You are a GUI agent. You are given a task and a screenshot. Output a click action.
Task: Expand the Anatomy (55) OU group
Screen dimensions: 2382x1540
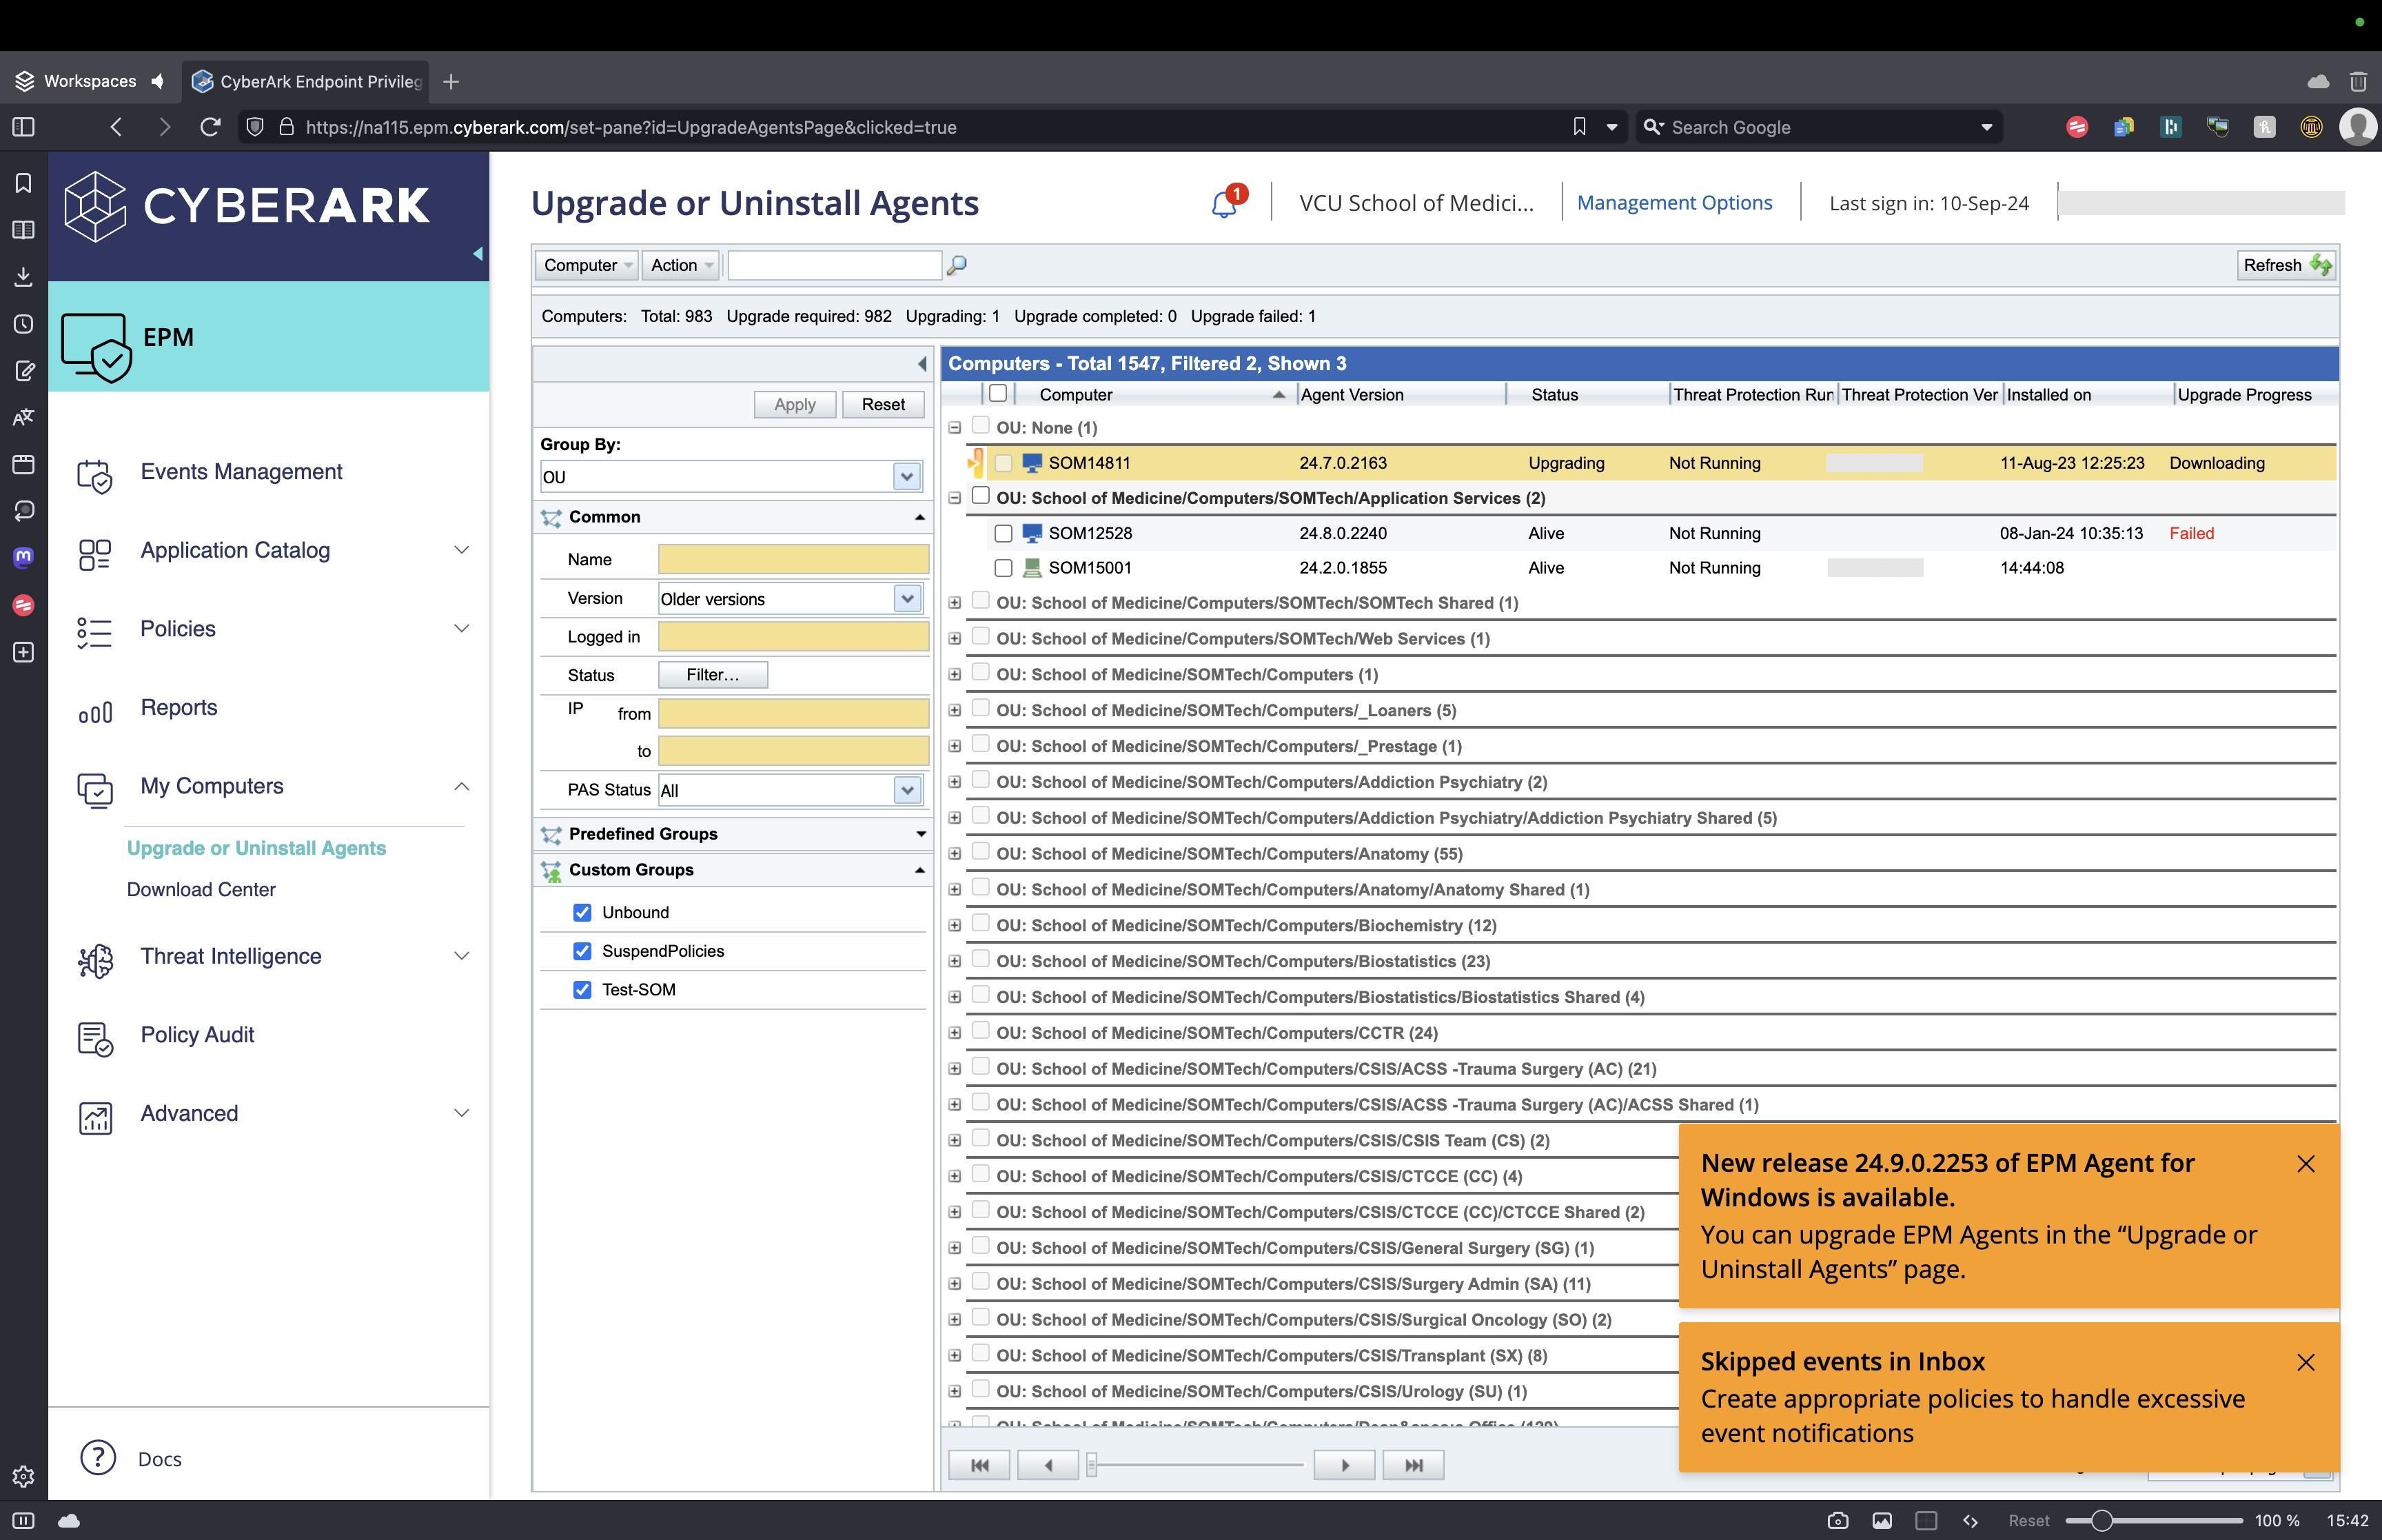[x=955, y=854]
